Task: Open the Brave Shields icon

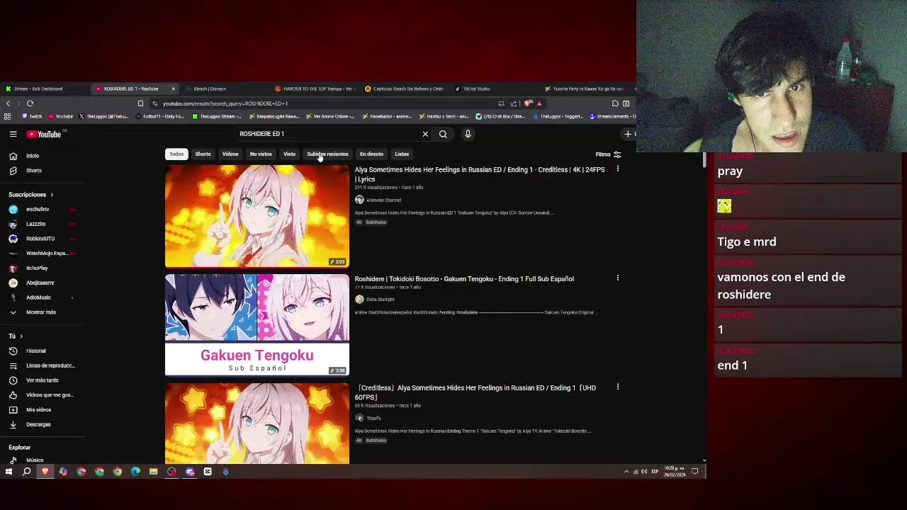Action: click(528, 103)
